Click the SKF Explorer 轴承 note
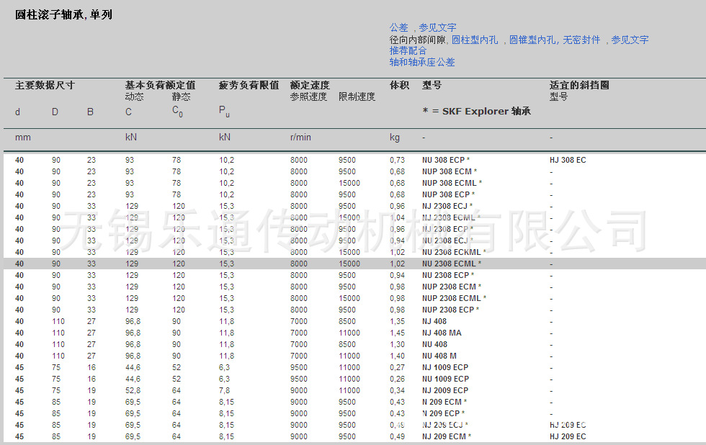Screen dimensions: 706x445 [477, 111]
